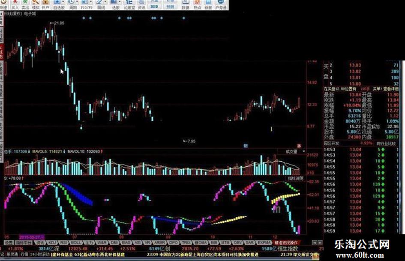Expand the 自选股 dropdown arrow
The image size is (405, 261).
[63, 2]
